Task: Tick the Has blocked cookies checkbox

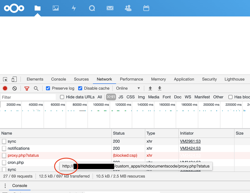Action: pyautogui.click(x=230, y=97)
